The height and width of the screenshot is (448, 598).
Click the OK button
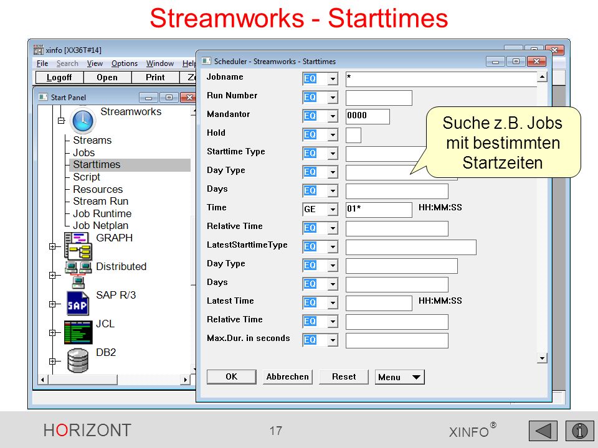(232, 377)
